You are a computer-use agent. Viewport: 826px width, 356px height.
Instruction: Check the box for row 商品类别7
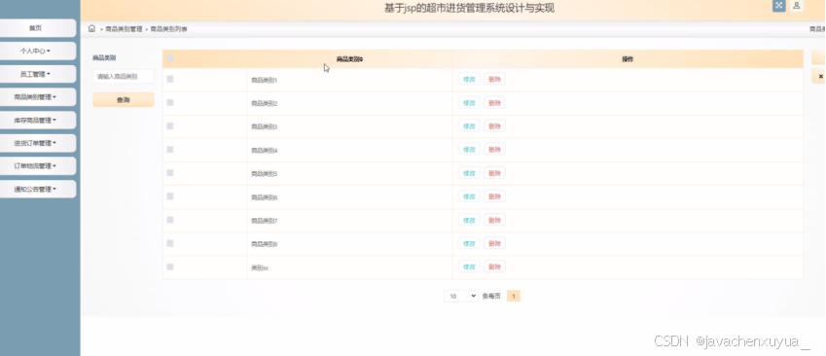pyautogui.click(x=170, y=220)
